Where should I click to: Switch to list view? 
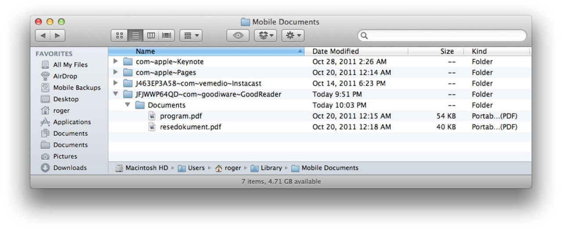click(x=136, y=36)
